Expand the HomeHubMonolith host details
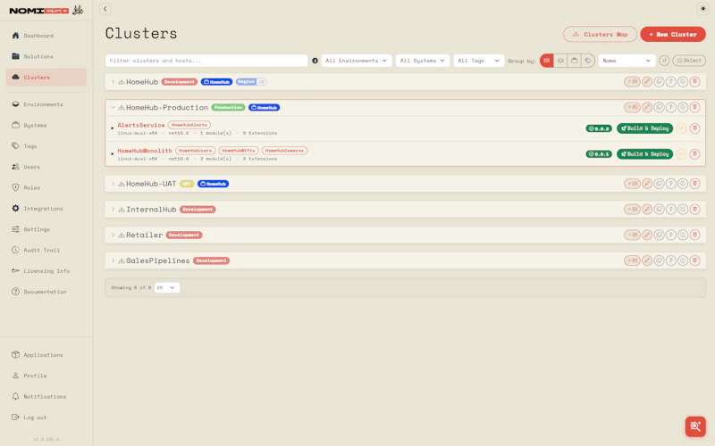Image resolution: width=715 pixels, height=446 pixels. [113, 153]
